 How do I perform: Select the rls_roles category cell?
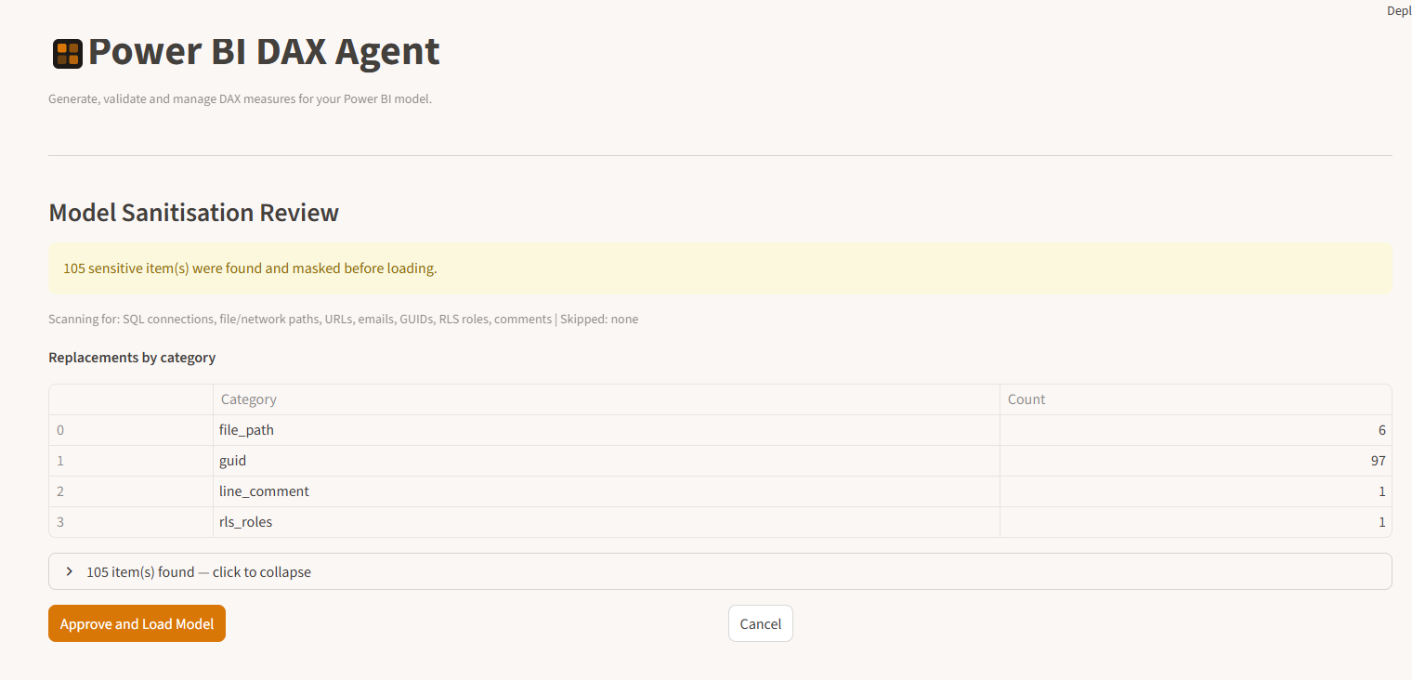pos(245,522)
